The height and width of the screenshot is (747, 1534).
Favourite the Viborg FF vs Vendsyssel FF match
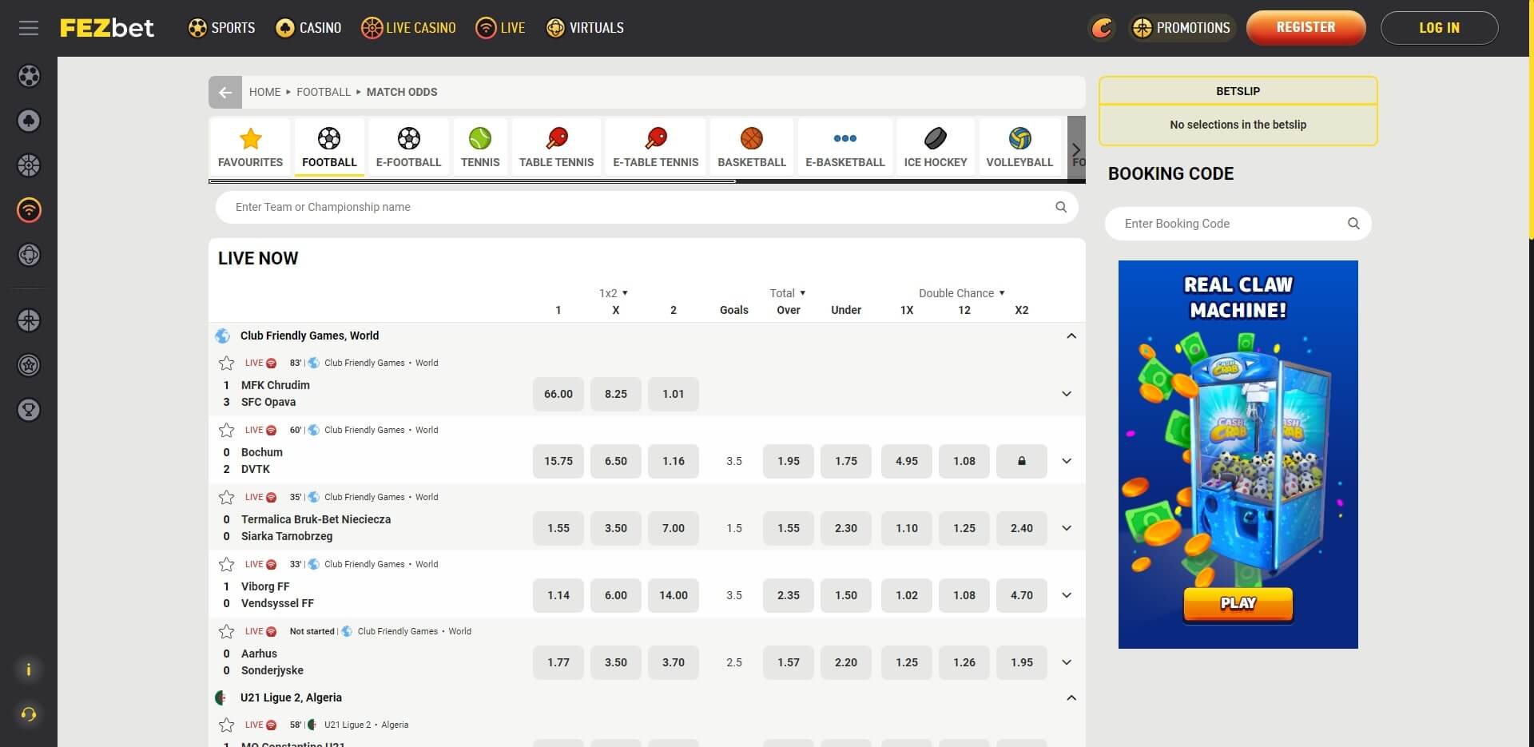(x=226, y=564)
